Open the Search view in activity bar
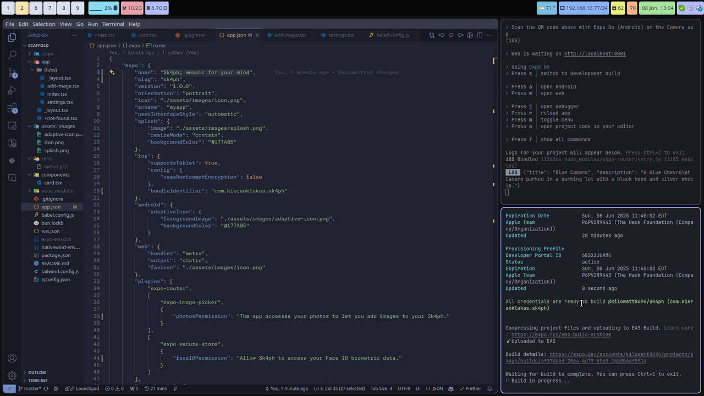 (12, 55)
